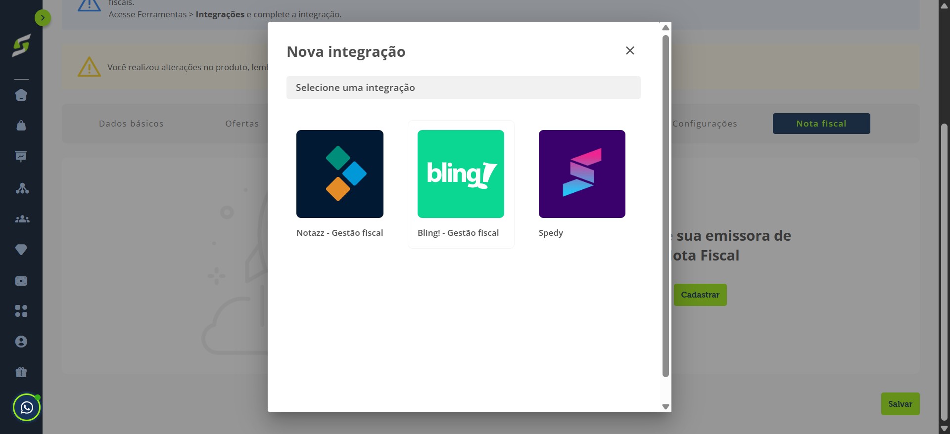Click the Selecione uma integração header
950x434 pixels.
[x=464, y=87]
